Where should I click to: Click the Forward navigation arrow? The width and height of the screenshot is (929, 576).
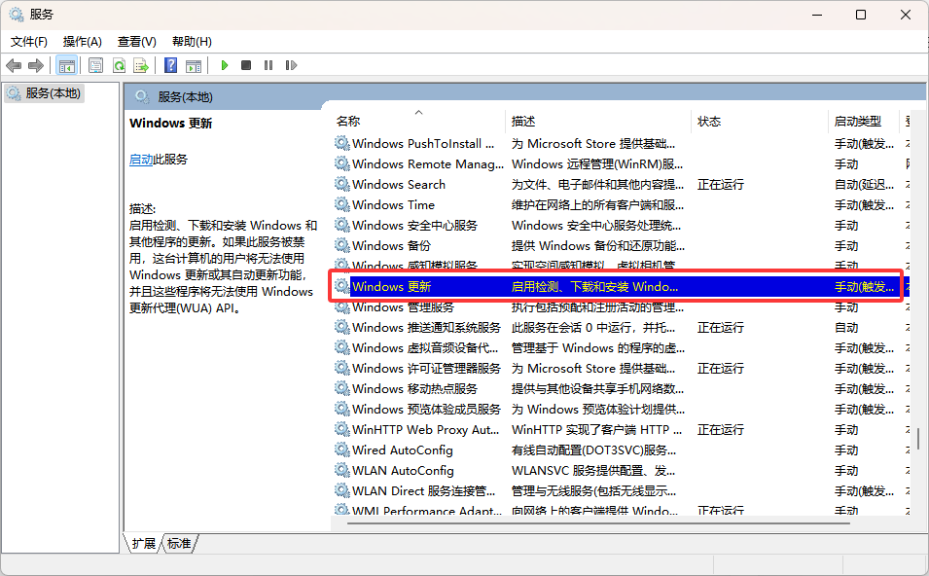[34, 65]
